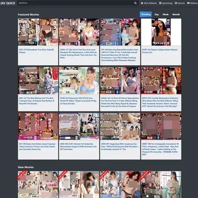Open the Genres menu item

pos(180,3)
